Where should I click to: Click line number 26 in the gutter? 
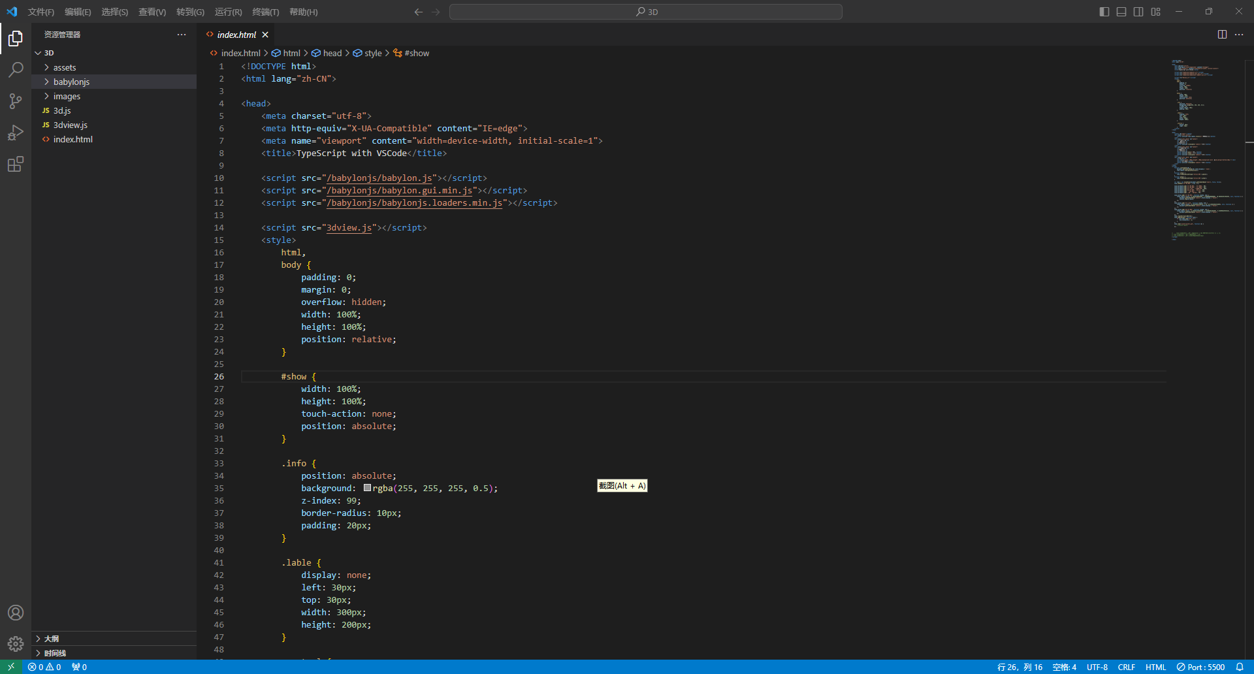(219, 377)
